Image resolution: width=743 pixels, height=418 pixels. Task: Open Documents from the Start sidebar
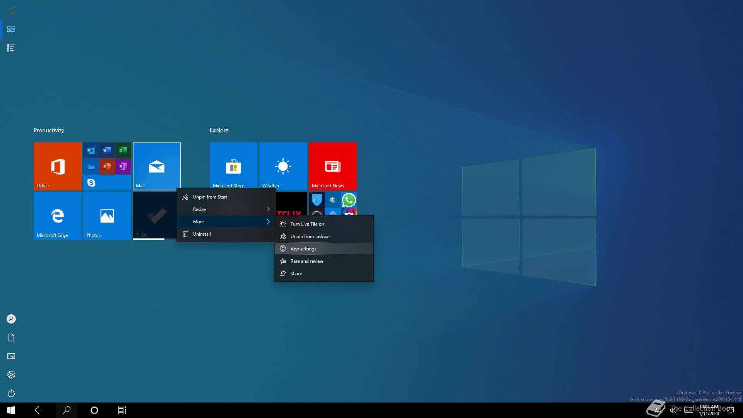(11, 337)
